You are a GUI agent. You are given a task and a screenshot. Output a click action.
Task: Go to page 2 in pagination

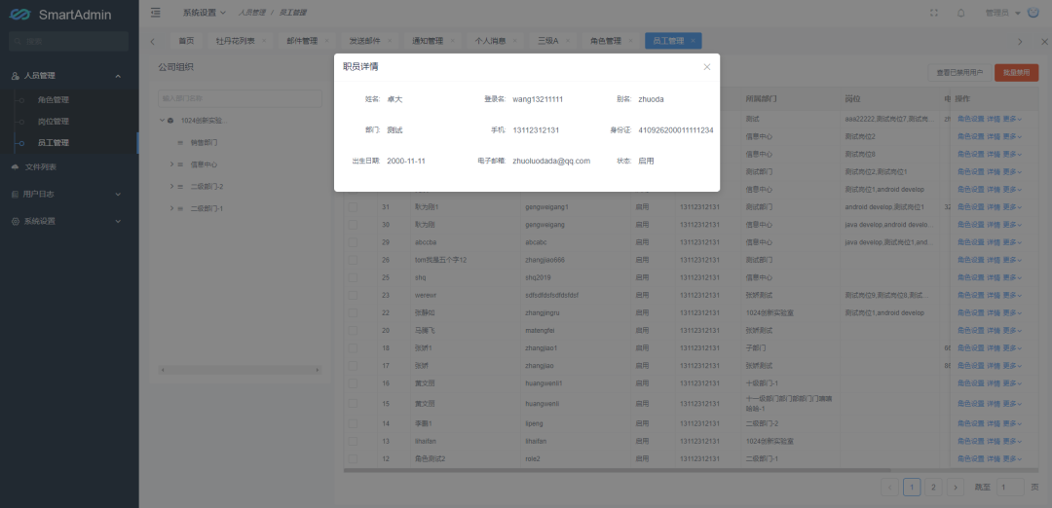pyautogui.click(x=933, y=488)
